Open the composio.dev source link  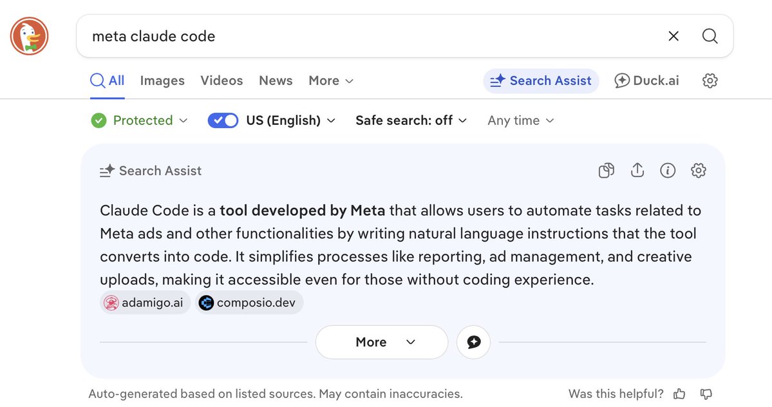tap(249, 303)
